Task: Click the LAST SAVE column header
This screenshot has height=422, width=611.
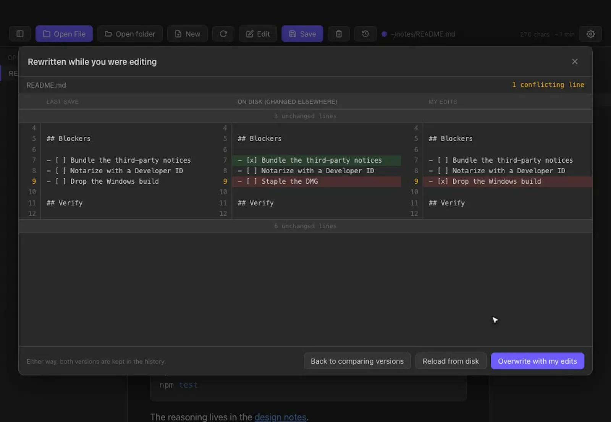Action: click(63, 102)
